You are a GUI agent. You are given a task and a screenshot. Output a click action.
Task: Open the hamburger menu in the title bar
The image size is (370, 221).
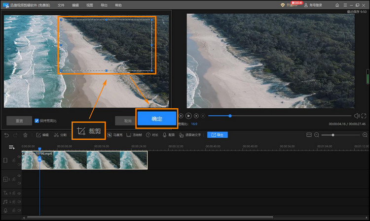coord(345,5)
